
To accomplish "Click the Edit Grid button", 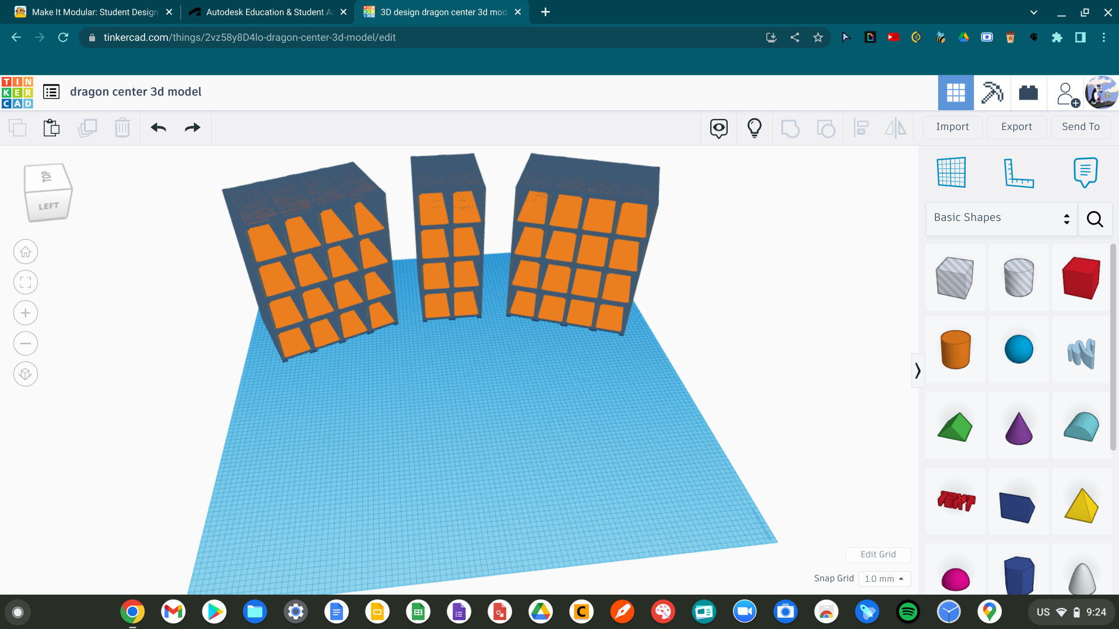I will click(878, 554).
